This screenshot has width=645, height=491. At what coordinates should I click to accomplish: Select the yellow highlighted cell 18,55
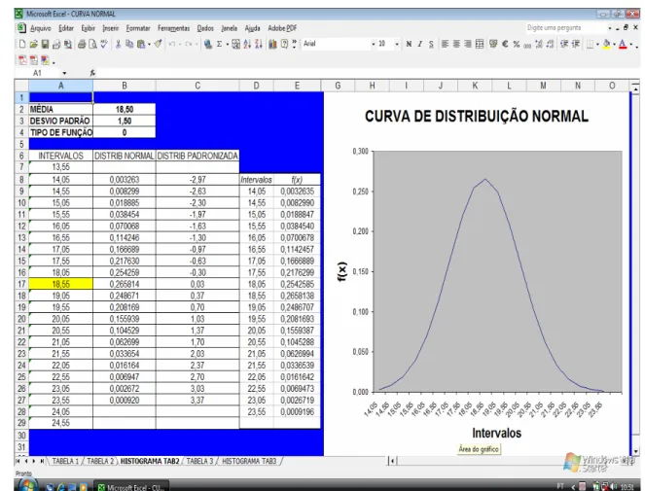pyautogui.click(x=61, y=284)
